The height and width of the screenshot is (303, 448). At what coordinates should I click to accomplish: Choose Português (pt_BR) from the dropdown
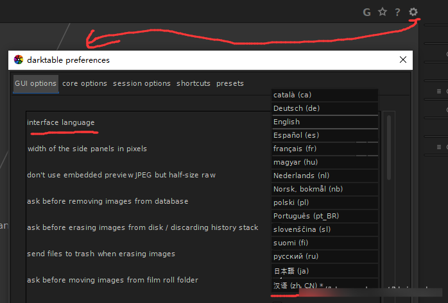pyautogui.click(x=325, y=216)
